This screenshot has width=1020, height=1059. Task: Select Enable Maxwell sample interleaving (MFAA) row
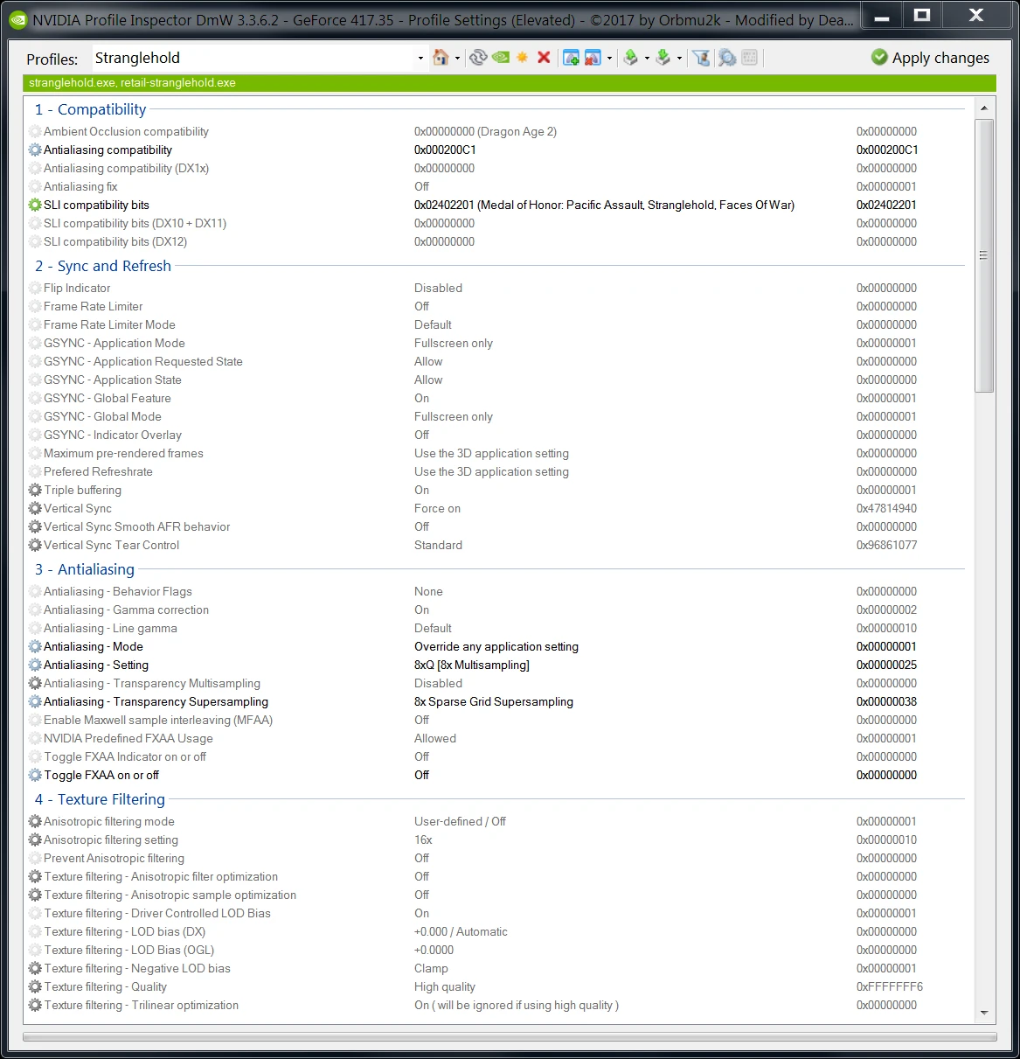coord(498,720)
